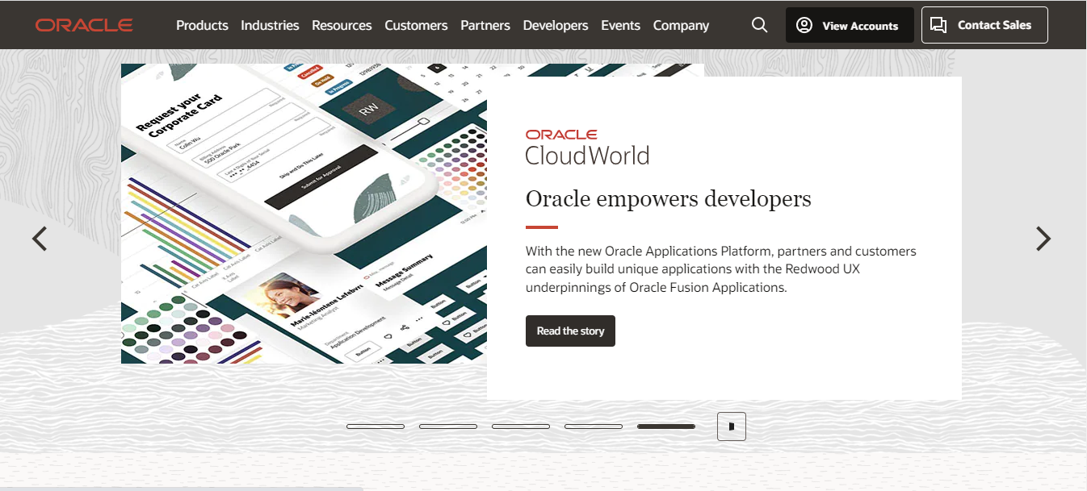Click Read the story button
1087x491 pixels.
570,331
